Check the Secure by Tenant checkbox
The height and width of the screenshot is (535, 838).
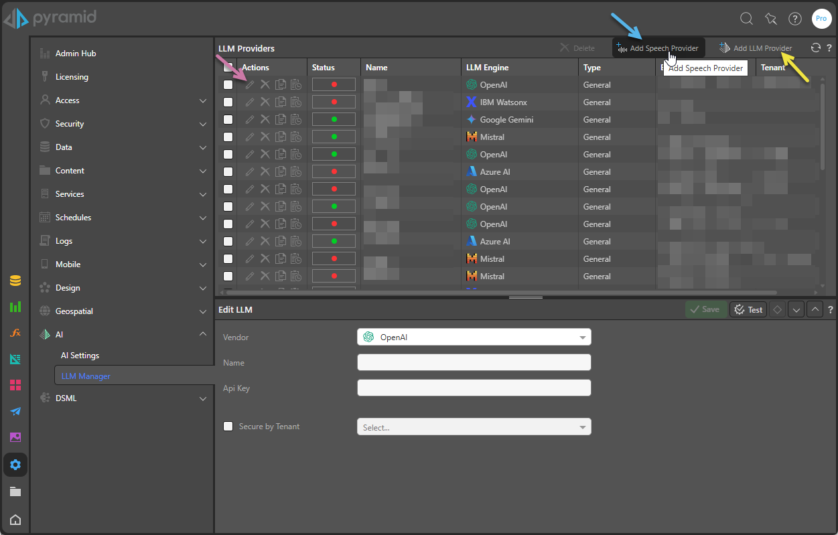click(228, 427)
